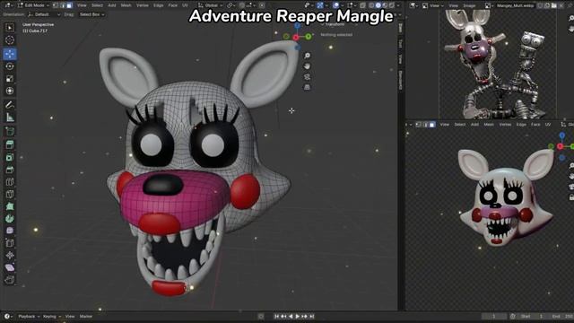Select the Rotate tool
Screen dimensions: 574x323
pyautogui.click(x=10, y=66)
